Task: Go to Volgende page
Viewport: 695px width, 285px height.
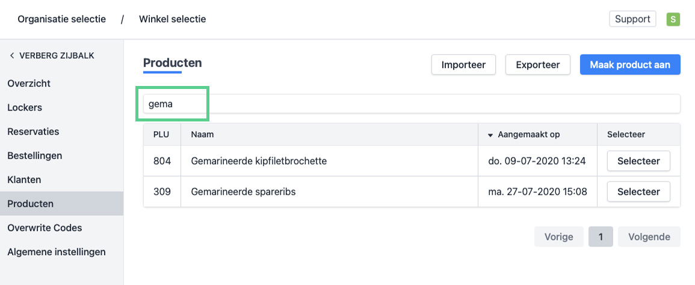Action: (x=649, y=237)
